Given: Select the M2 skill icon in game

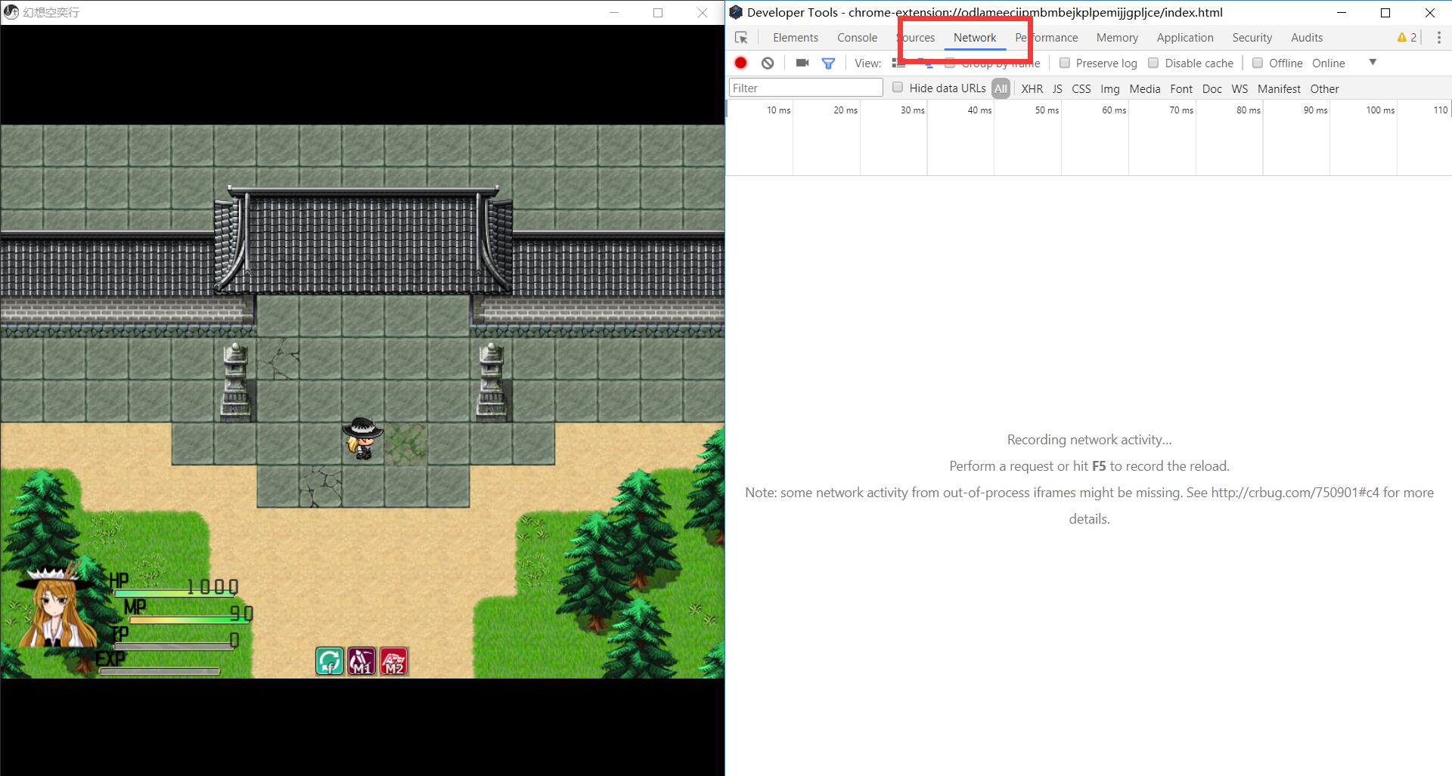Looking at the screenshot, I should [x=394, y=661].
